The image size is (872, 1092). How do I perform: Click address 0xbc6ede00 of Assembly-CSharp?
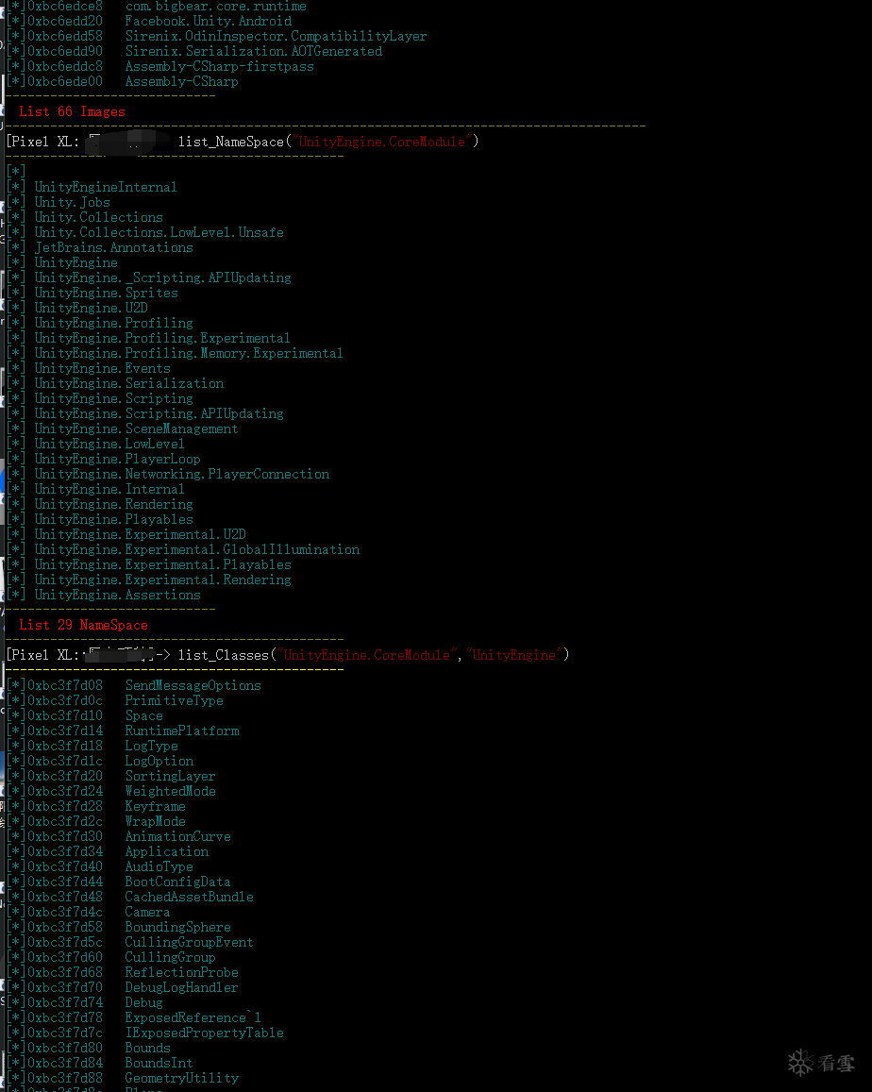[65, 81]
